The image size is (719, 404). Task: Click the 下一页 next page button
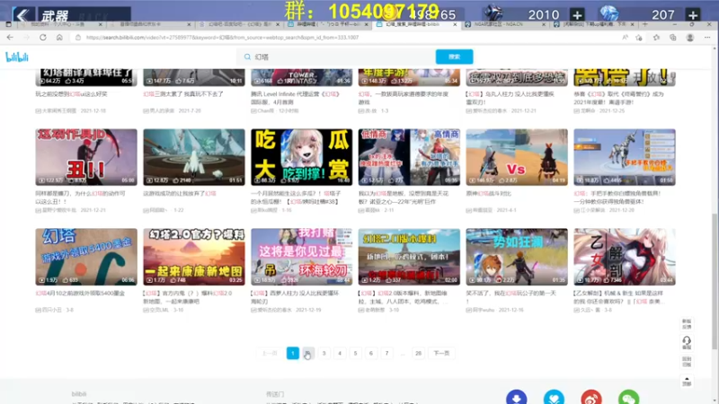(x=441, y=353)
